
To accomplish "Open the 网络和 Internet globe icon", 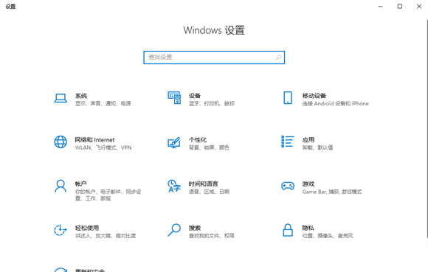I will [61, 142].
